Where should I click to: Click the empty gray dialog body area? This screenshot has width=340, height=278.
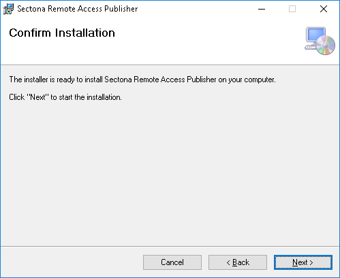[170, 172]
